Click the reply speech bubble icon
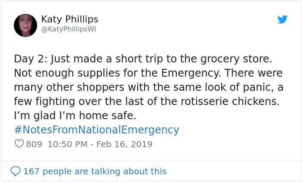This screenshot has height=182, width=302. [16, 171]
